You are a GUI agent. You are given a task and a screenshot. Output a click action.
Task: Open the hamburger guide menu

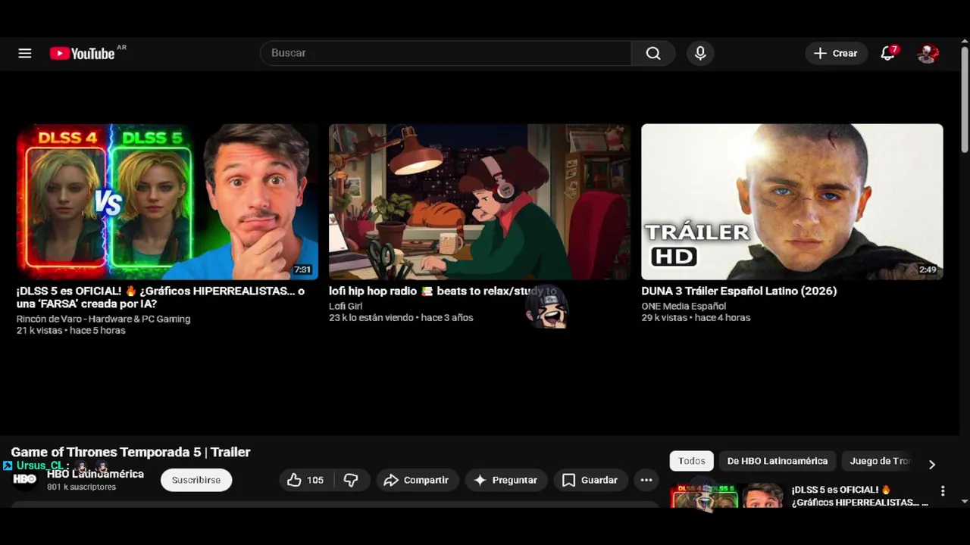pyautogui.click(x=25, y=53)
